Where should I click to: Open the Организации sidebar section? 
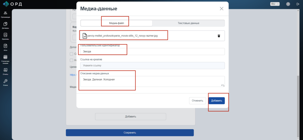pyautogui.click(x=5, y=14)
